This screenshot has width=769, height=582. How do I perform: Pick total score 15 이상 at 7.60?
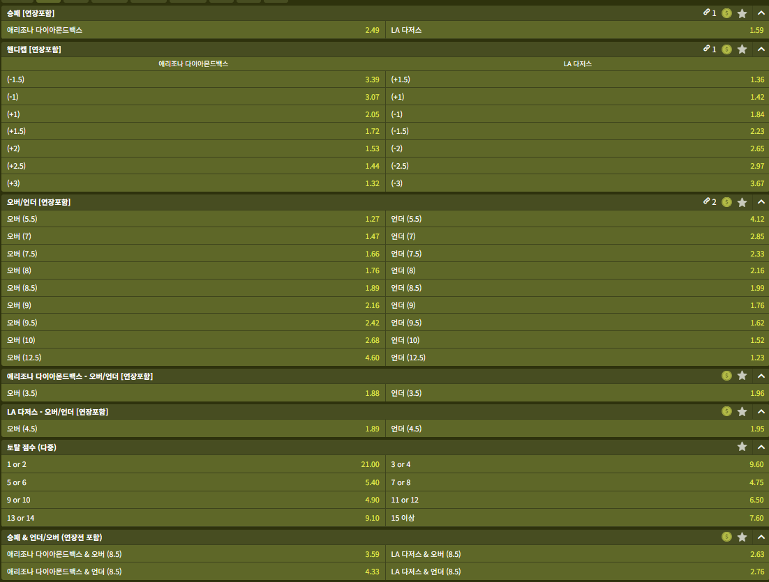(577, 518)
